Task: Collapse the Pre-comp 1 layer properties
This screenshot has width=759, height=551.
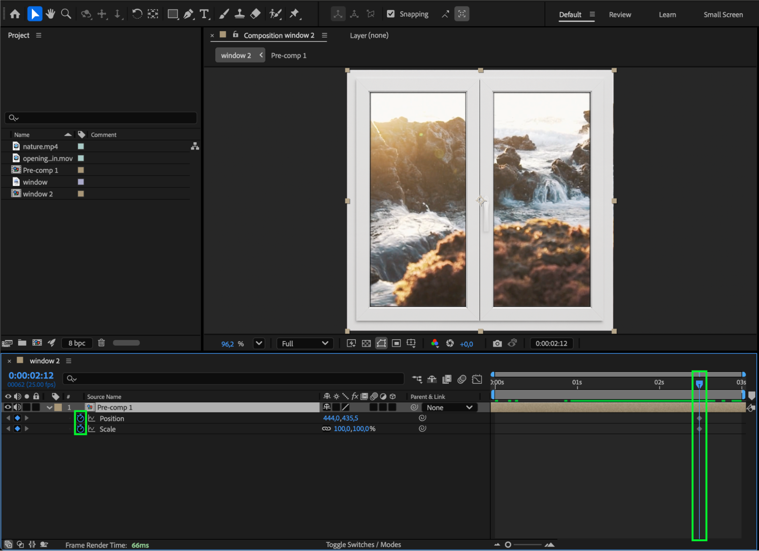Action: [x=49, y=407]
